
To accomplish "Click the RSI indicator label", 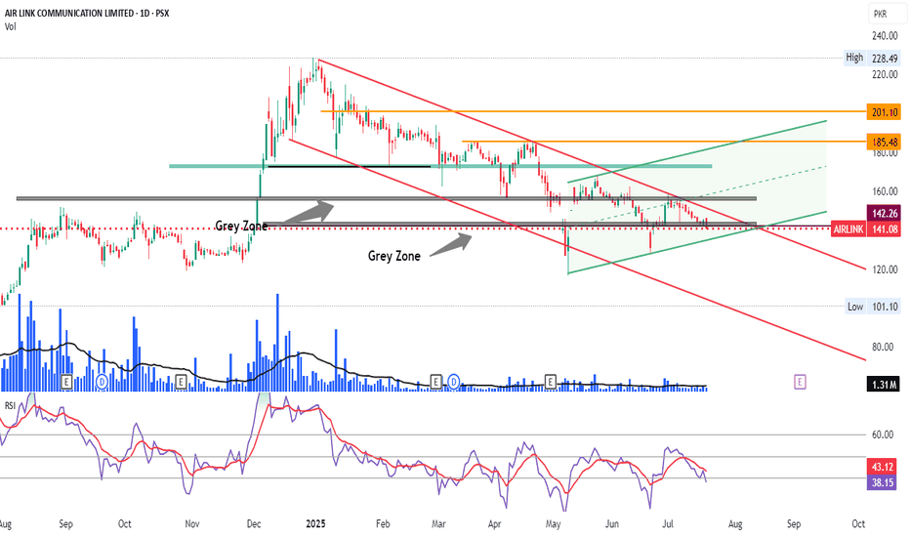I will (10, 406).
